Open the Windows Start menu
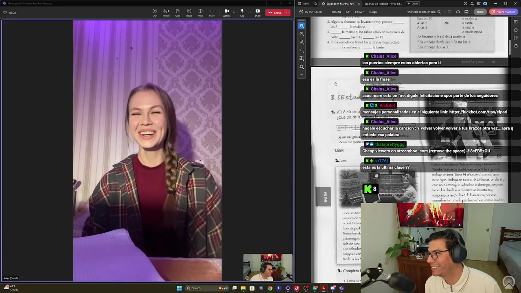This screenshot has height=293, width=521. [179, 288]
